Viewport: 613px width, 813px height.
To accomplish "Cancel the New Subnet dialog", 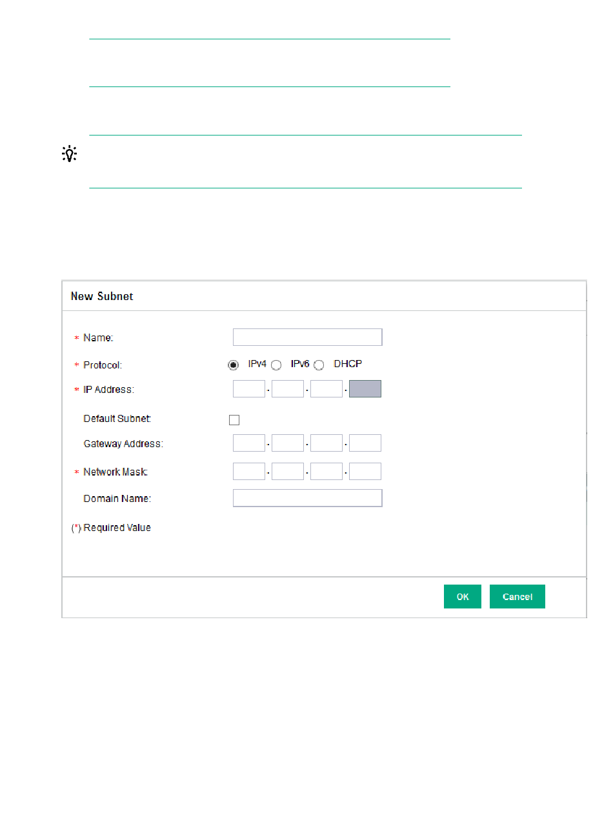I will [517, 597].
